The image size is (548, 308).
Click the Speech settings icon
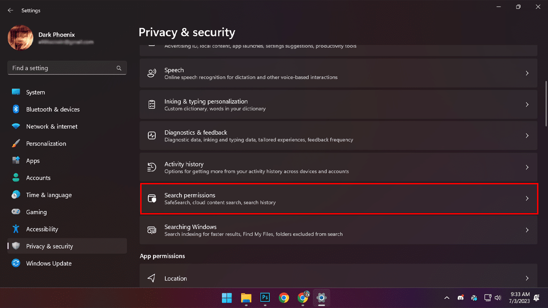click(x=152, y=73)
